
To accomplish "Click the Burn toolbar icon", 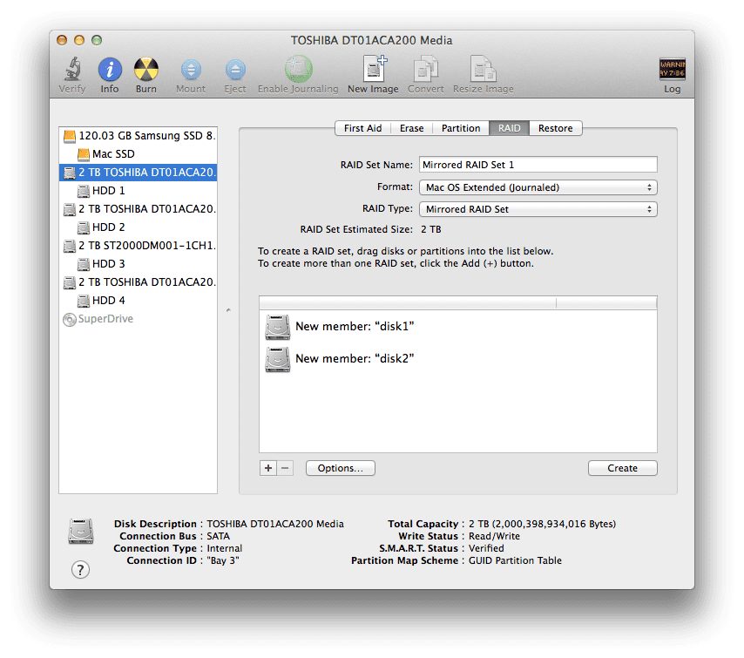I will pyautogui.click(x=146, y=70).
